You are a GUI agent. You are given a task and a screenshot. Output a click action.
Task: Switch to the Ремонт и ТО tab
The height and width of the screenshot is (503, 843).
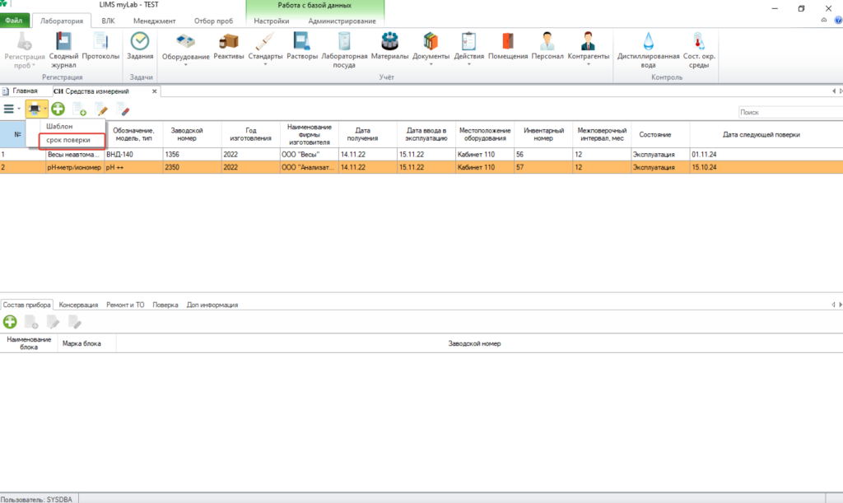(125, 305)
